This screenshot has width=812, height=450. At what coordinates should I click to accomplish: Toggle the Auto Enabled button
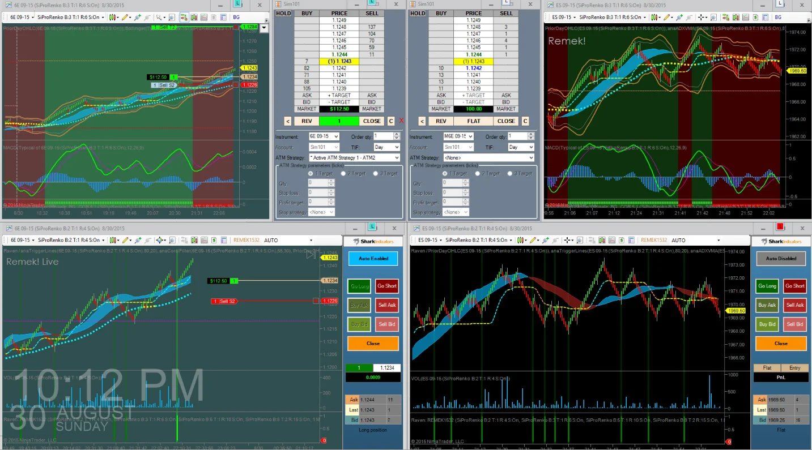(x=373, y=258)
